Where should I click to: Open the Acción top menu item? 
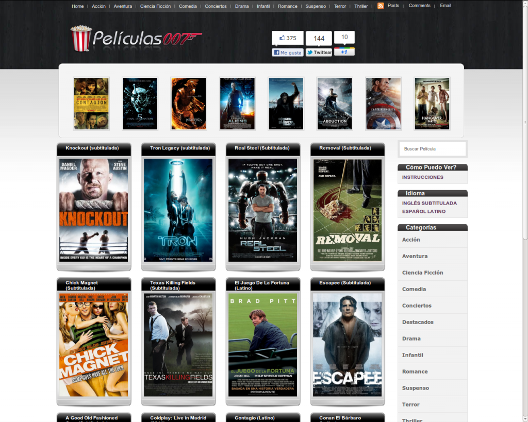click(x=98, y=6)
